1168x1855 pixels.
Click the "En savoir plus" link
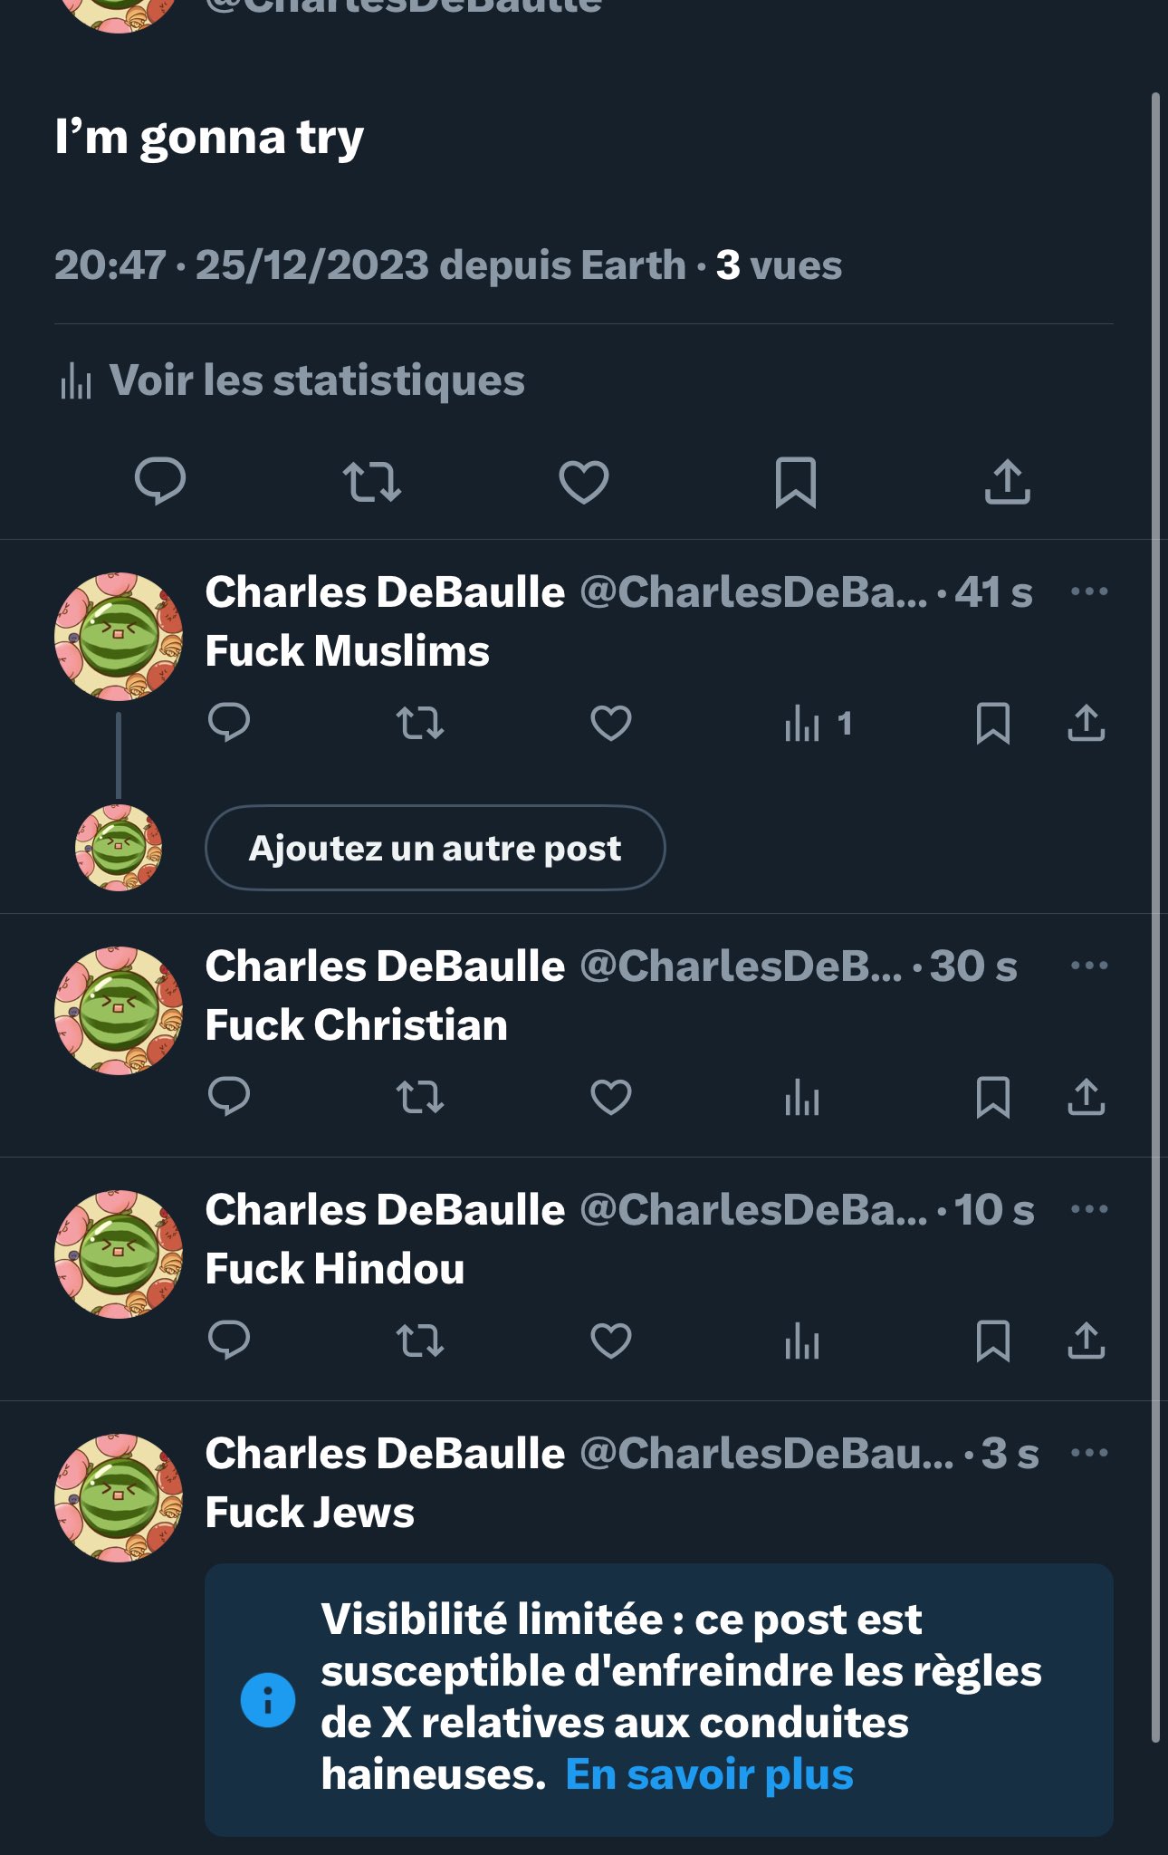(709, 1774)
